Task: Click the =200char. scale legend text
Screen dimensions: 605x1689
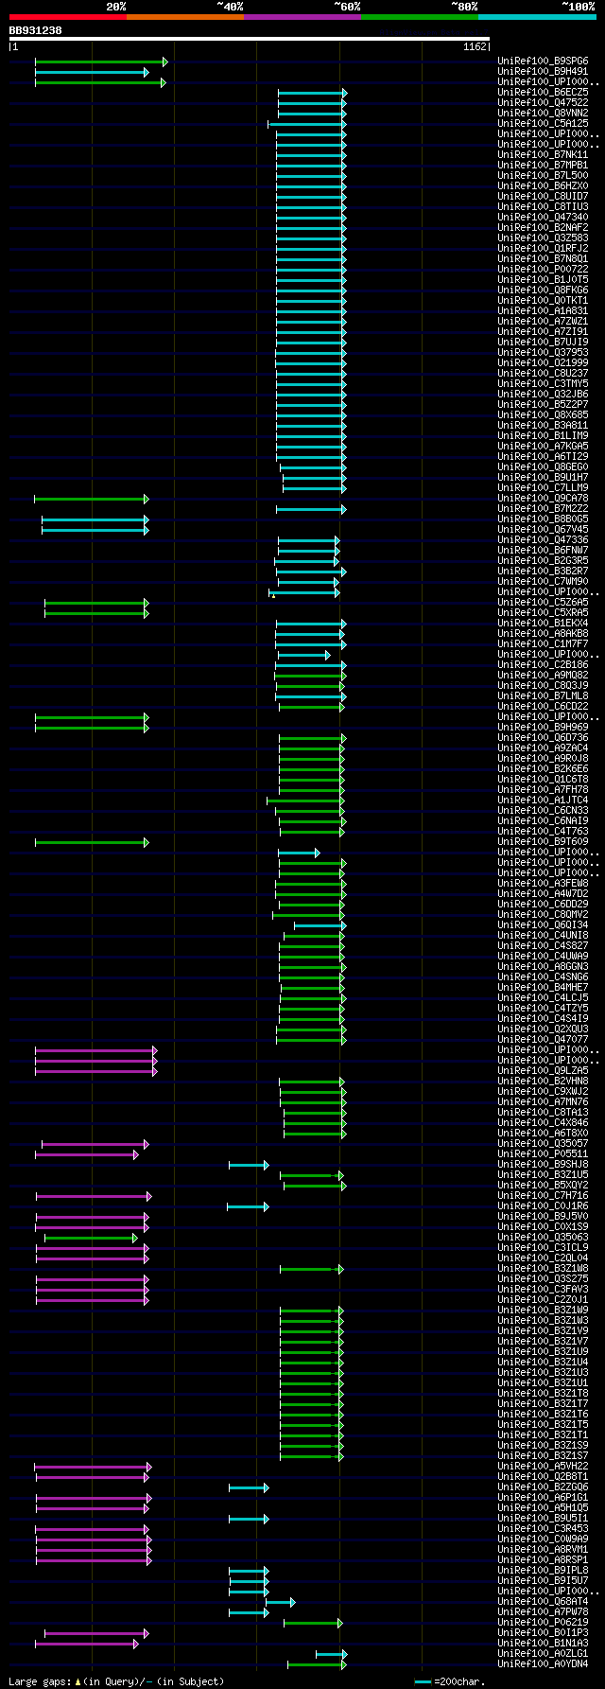Action: pos(458,1681)
